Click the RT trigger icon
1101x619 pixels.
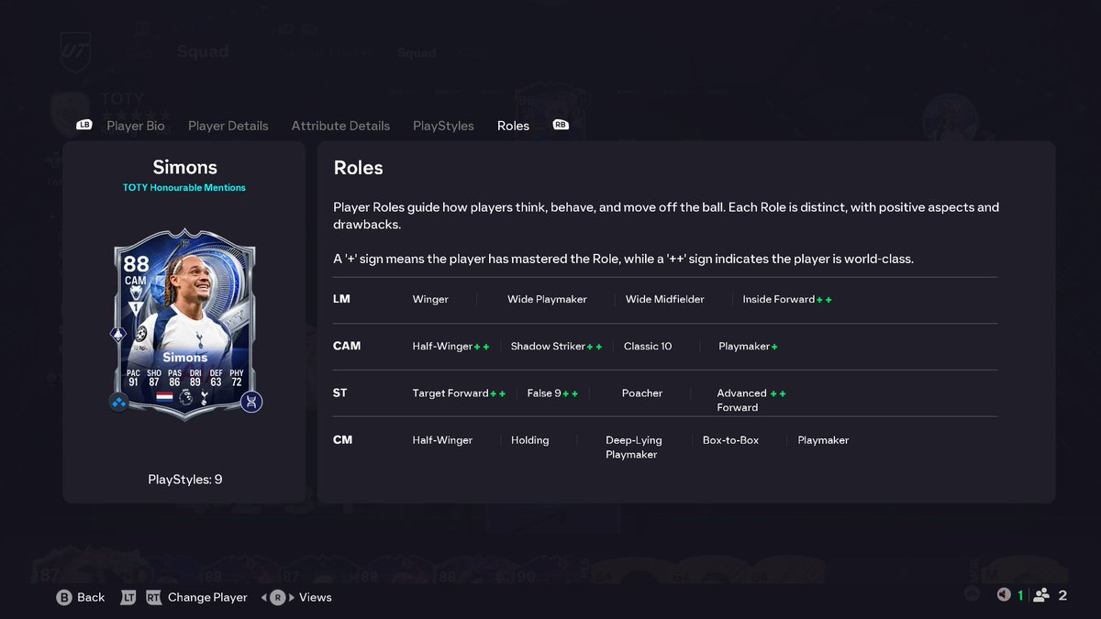(x=154, y=597)
